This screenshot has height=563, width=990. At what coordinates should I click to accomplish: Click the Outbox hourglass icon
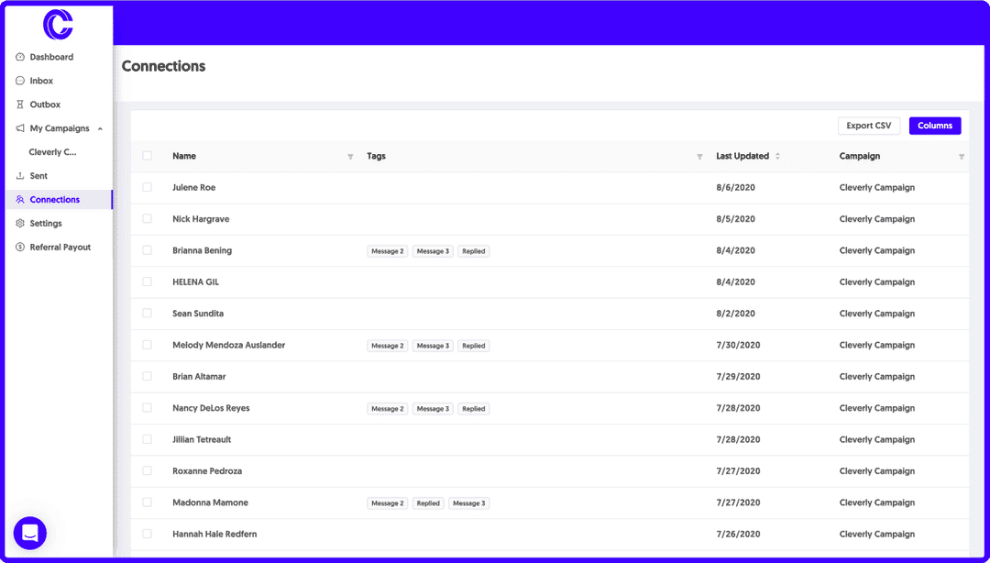pyautogui.click(x=20, y=105)
